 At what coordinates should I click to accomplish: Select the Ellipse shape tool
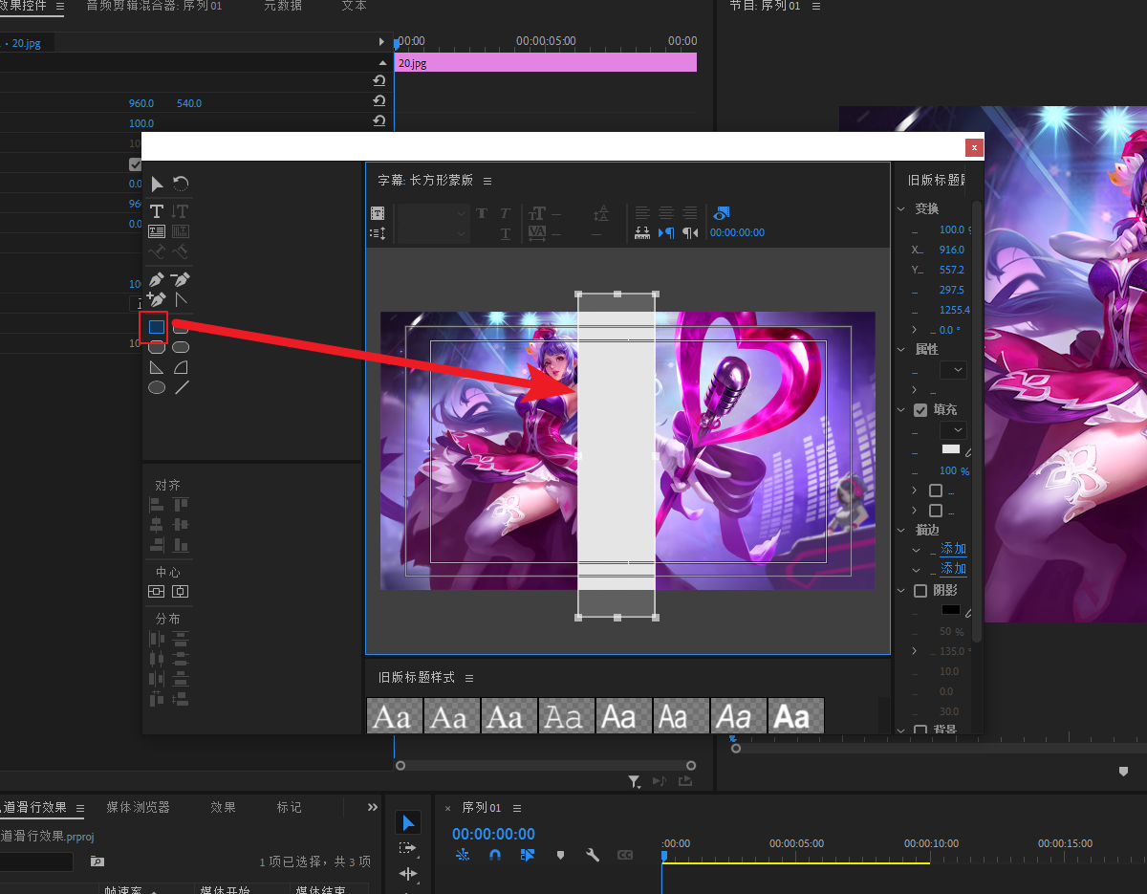(x=157, y=387)
